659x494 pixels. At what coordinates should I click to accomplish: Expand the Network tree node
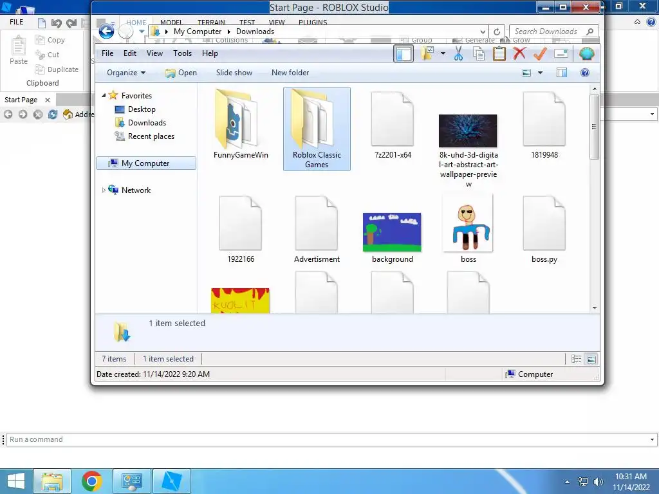(104, 190)
